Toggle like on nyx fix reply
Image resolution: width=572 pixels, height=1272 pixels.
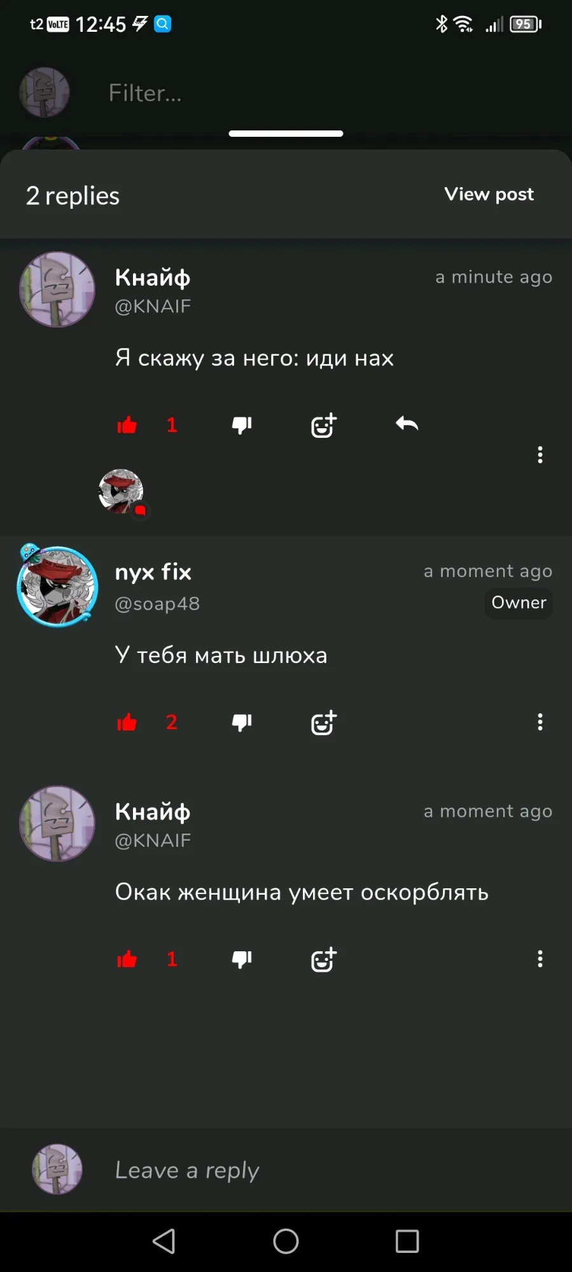point(127,722)
